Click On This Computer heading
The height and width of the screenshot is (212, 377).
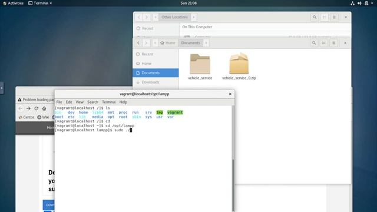click(x=197, y=27)
